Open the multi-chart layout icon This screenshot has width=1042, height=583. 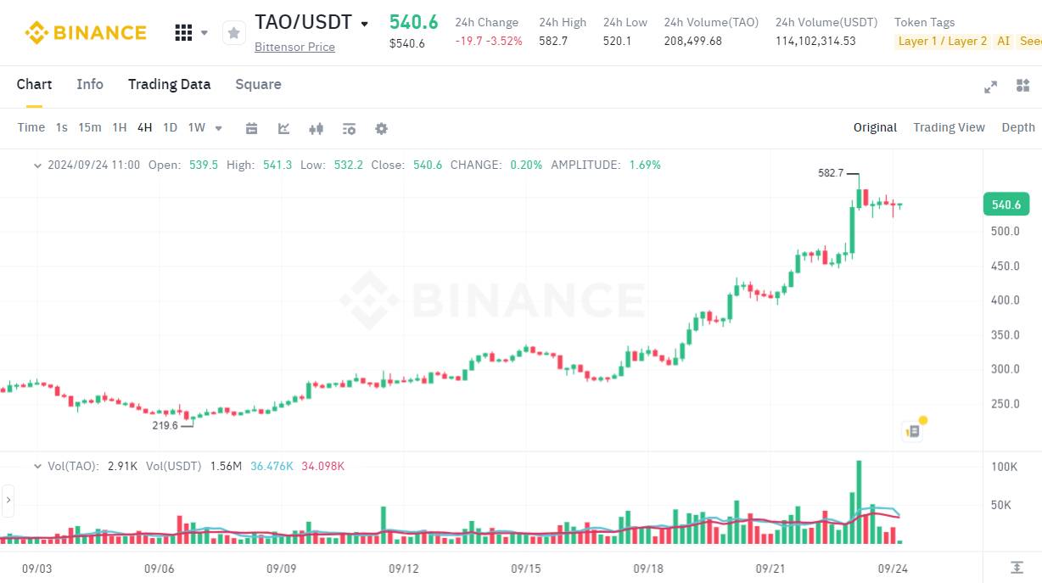[1022, 86]
